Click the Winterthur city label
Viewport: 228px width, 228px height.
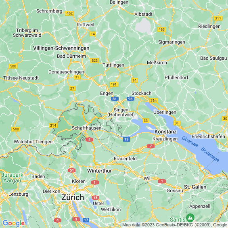99,171
